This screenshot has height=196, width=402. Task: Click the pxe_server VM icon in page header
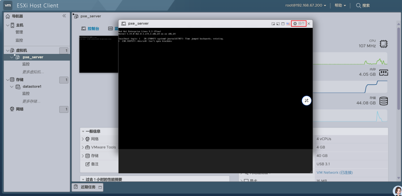click(76, 16)
